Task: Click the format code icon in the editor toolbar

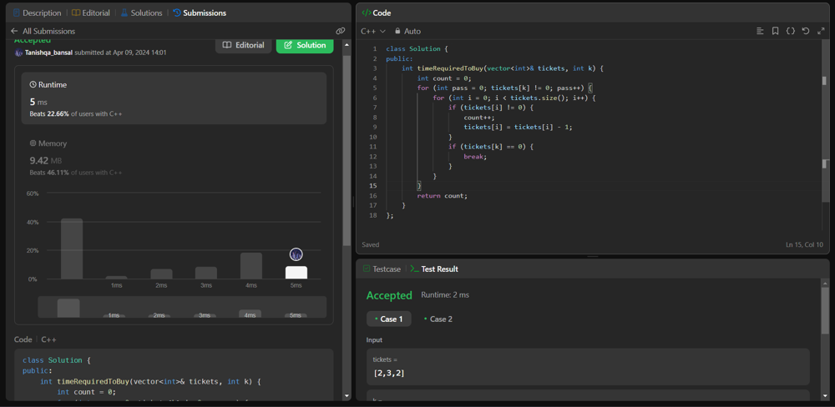Action: pyautogui.click(x=760, y=32)
